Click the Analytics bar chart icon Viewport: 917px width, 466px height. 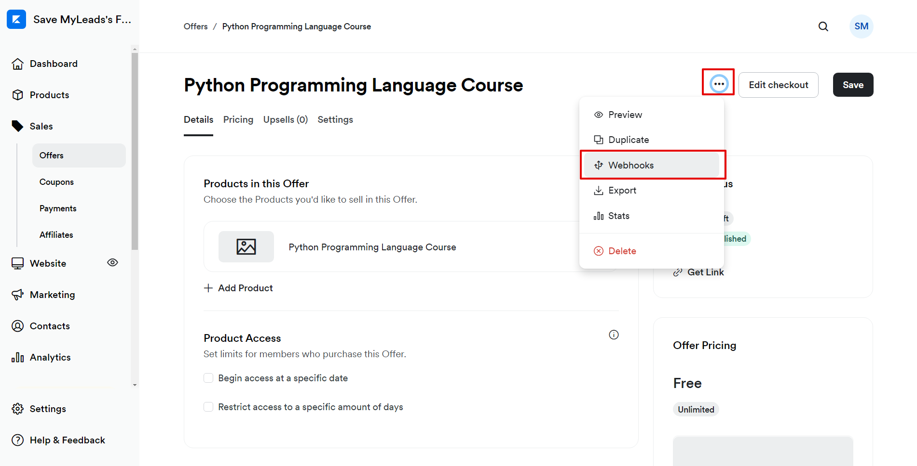pyautogui.click(x=18, y=357)
